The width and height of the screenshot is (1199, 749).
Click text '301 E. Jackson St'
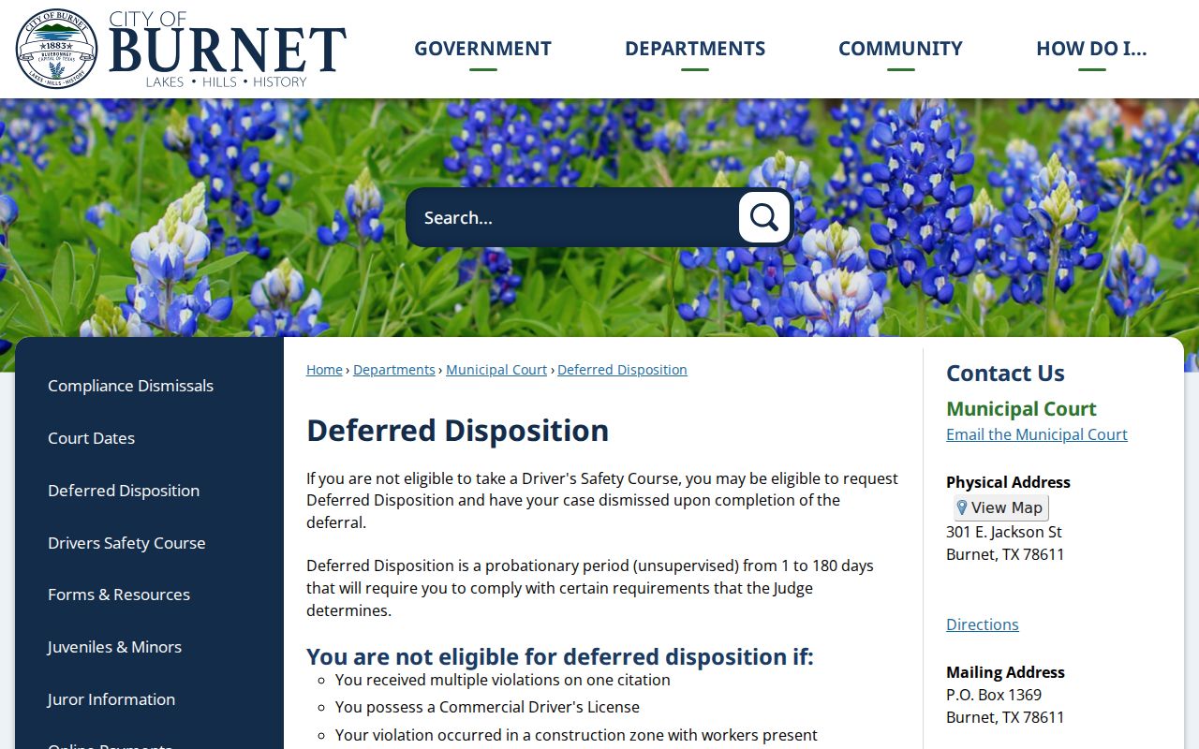(x=1004, y=532)
